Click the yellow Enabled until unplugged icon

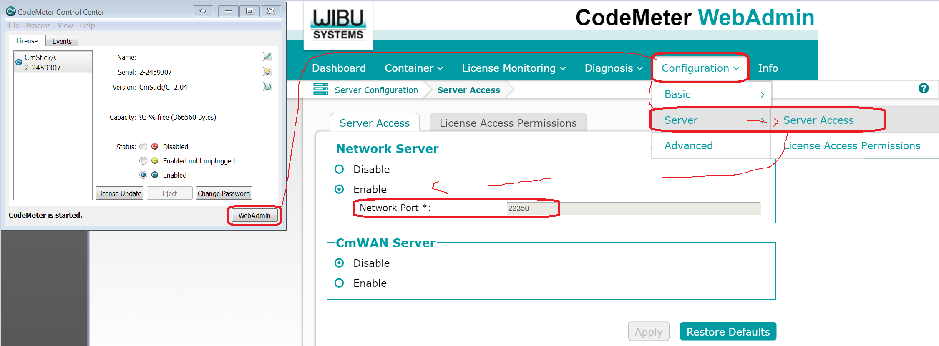155,160
